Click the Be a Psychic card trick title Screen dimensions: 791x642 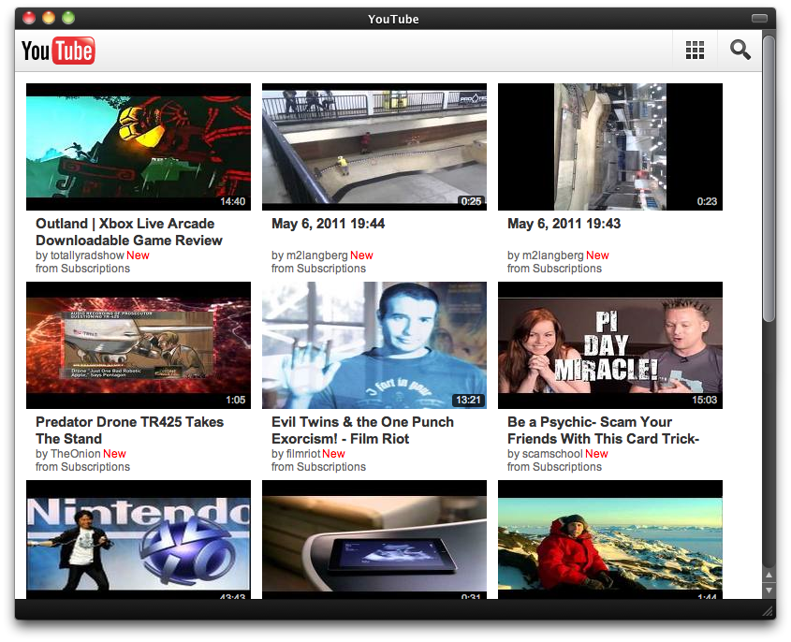[x=603, y=430]
